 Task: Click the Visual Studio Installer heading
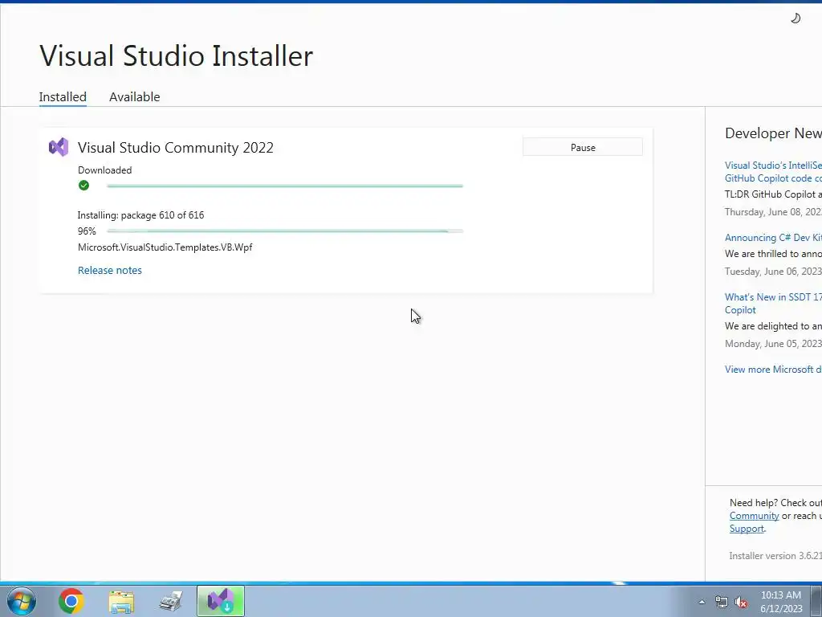[176, 55]
